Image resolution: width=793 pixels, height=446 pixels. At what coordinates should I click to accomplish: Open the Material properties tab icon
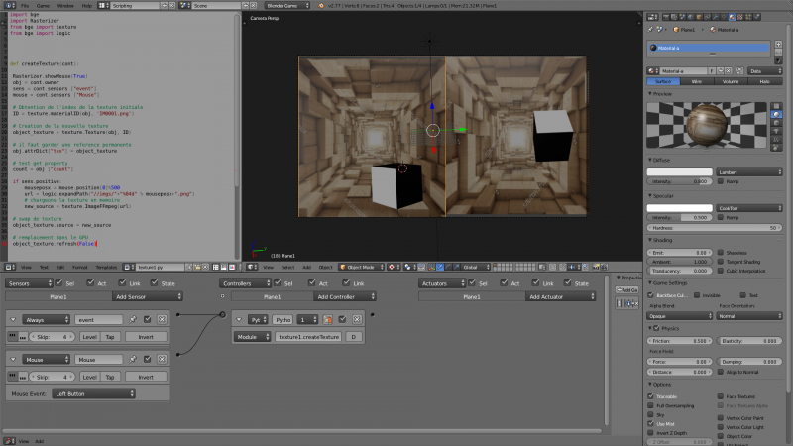point(732,17)
